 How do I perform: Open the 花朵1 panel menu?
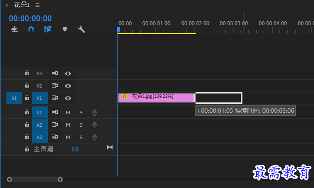coord(38,5)
